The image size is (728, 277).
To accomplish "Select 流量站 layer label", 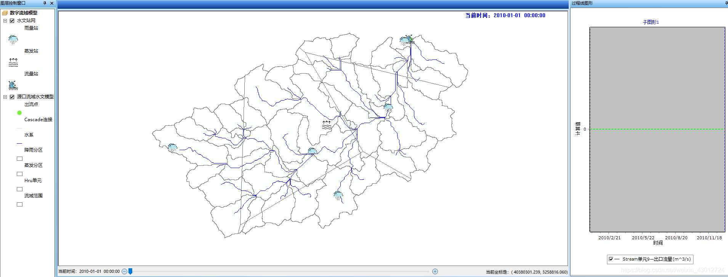I will [31, 74].
